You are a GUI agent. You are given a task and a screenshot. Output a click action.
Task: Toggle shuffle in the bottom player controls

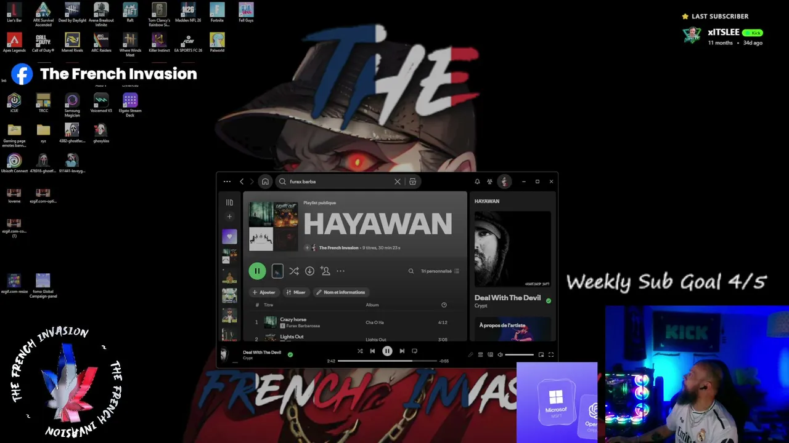tap(360, 351)
